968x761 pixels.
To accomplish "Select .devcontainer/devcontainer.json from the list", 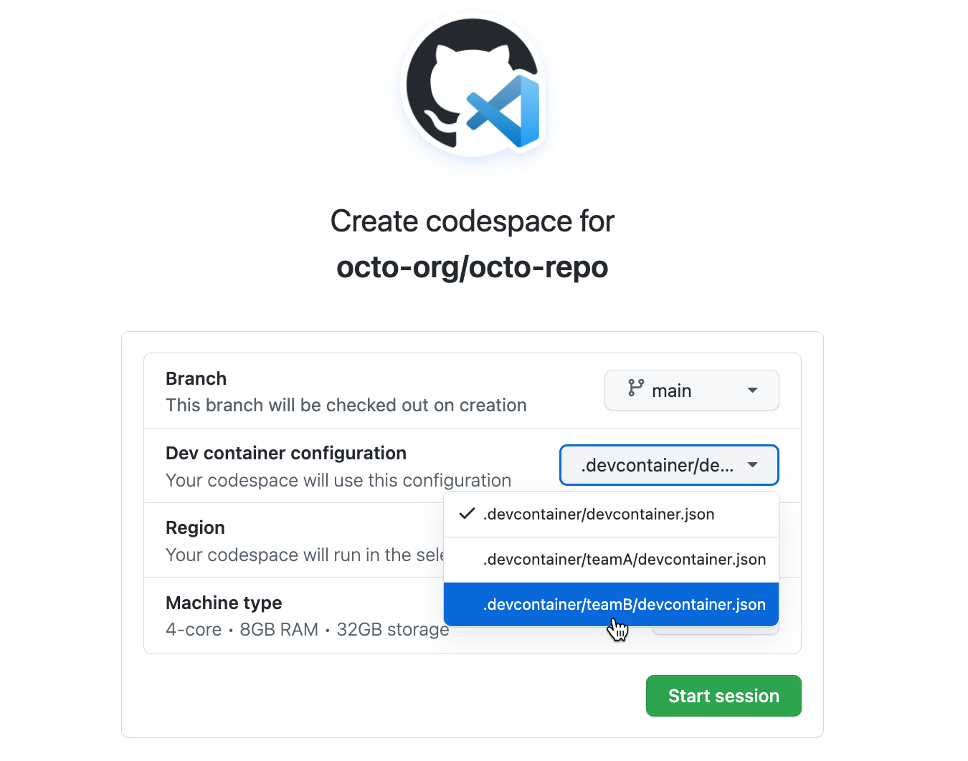I will tap(599, 514).
